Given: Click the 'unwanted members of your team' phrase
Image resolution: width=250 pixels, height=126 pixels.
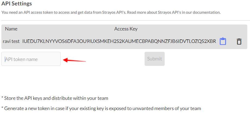Looking at the screenshot, I should (x=171, y=108).
